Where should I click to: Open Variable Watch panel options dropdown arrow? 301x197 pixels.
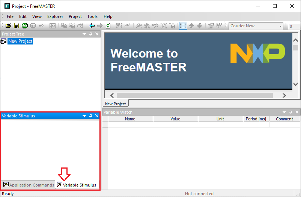[284, 112]
